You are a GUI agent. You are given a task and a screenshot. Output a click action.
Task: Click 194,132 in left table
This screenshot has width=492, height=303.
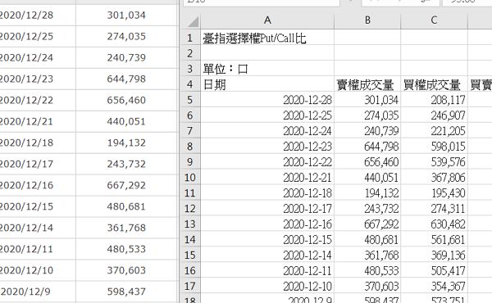pyautogui.click(x=126, y=142)
